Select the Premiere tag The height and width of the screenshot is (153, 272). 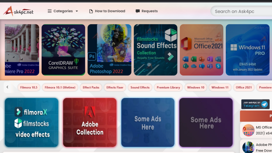click(x=264, y=87)
